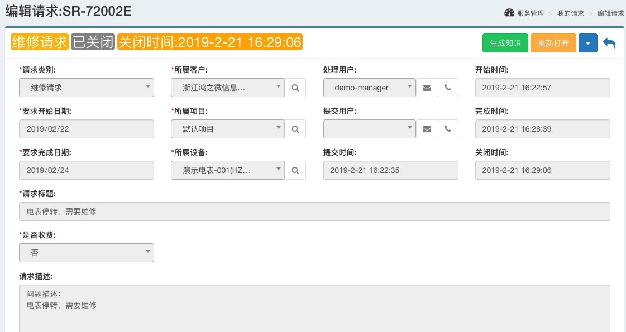
Task: Click email envelope icon for 提交用户
Action: (x=427, y=129)
